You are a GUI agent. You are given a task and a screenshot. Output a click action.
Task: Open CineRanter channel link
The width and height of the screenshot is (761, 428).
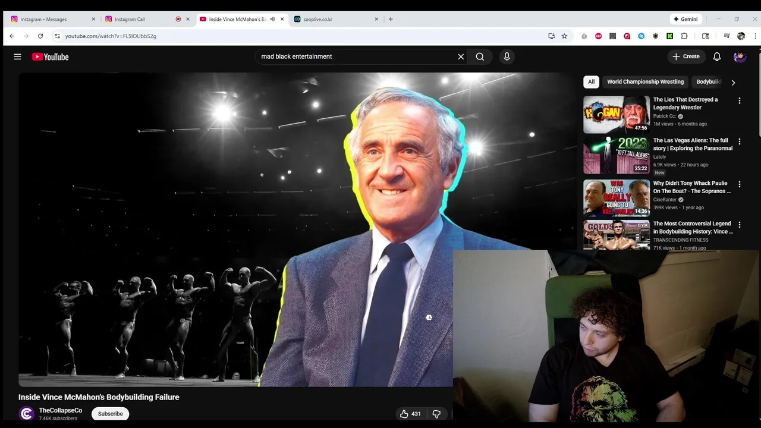click(665, 200)
